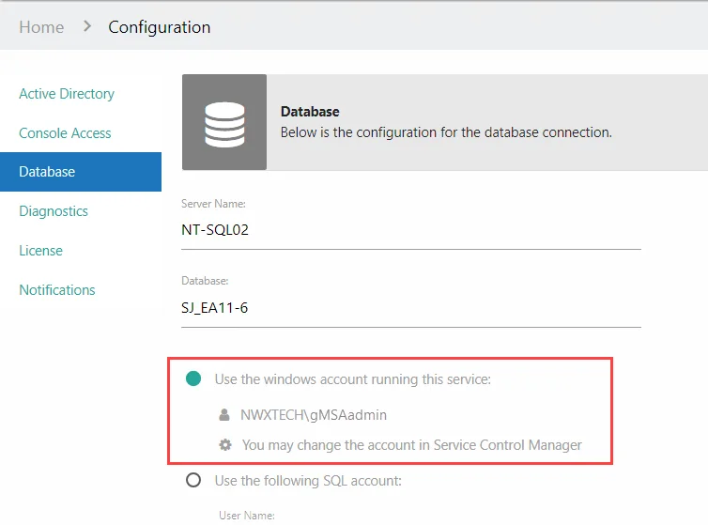Click the database cylinder icon tile

tap(224, 122)
